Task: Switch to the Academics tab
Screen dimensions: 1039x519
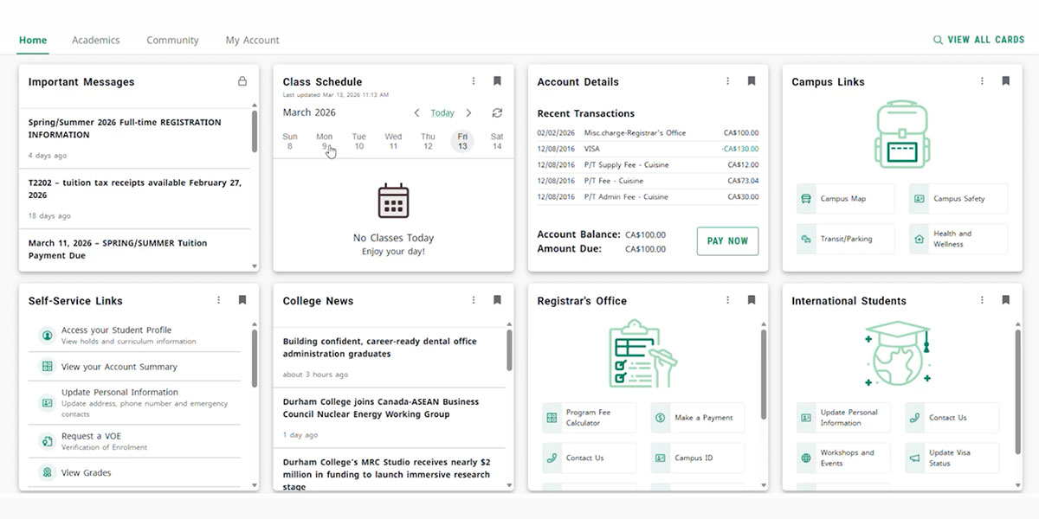Action: point(96,40)
